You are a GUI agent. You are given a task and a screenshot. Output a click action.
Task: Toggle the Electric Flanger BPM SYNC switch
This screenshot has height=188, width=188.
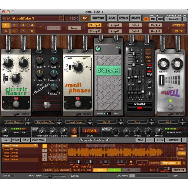pyautogui.click(x=16, y=114)
